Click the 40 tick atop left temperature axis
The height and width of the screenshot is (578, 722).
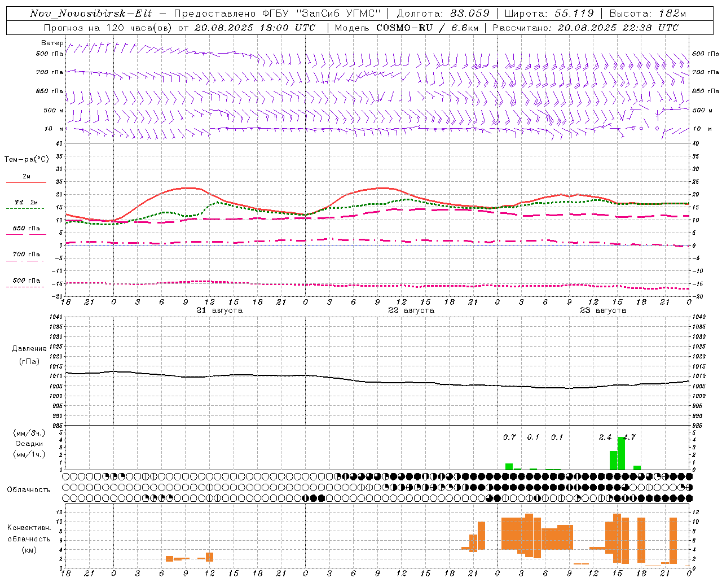point(60,143)
